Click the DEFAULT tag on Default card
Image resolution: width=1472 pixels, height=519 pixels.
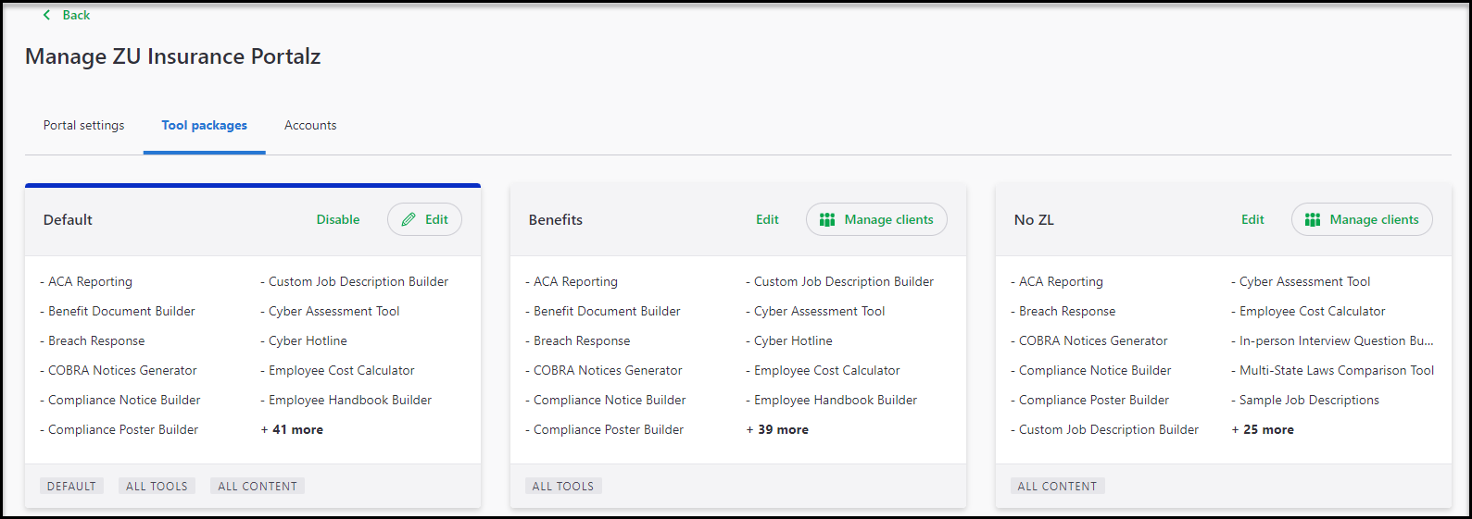coord(71,486)
